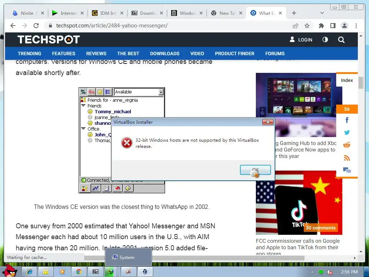Screen dimensions: 369x277
Task: Share this page via the share icon
Action: coord(295,26)
